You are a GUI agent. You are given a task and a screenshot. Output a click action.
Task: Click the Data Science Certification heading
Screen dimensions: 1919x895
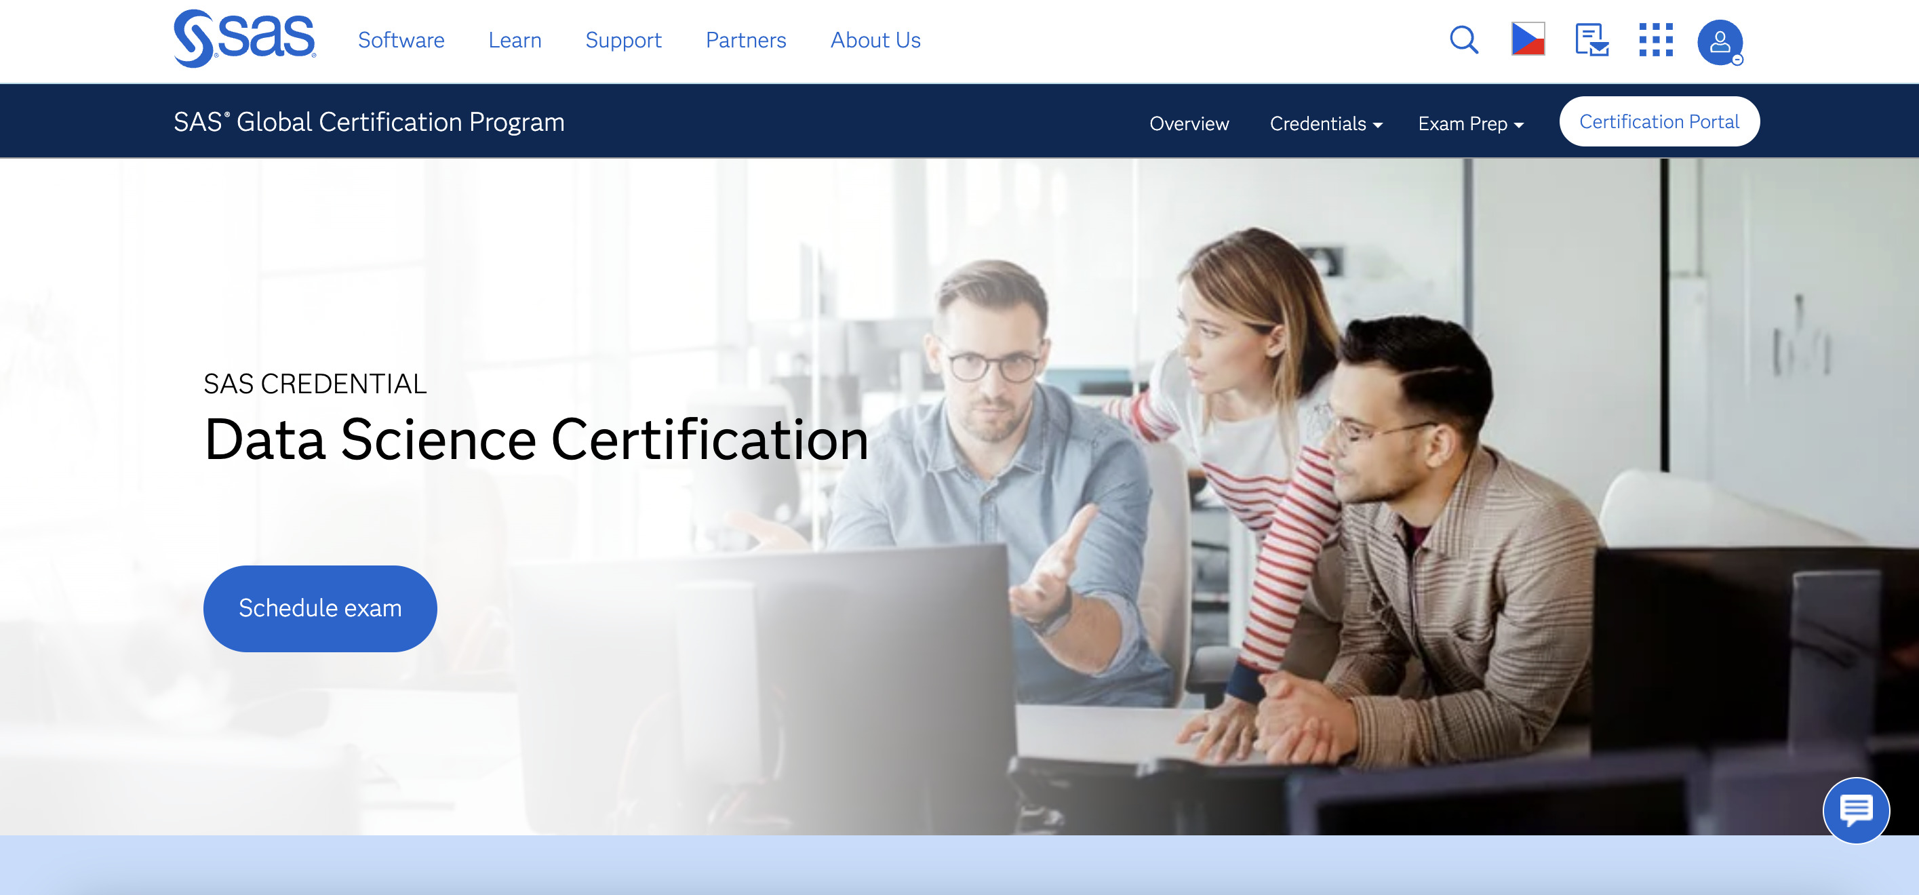pos(536,439)
